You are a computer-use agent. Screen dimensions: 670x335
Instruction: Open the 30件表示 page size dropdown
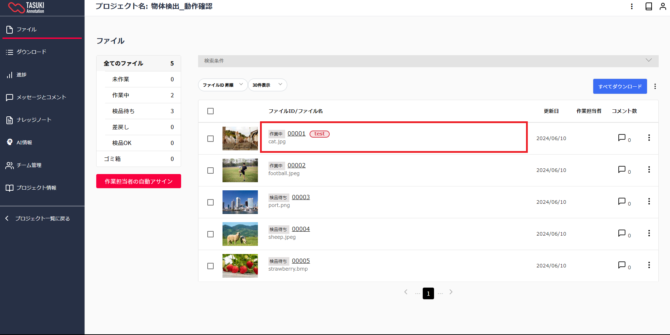click(267, 85)
